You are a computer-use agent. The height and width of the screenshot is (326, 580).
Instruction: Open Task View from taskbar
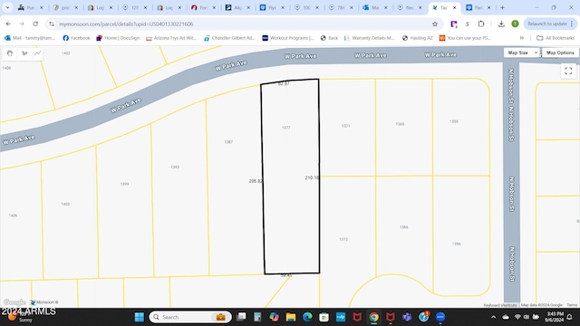(241, 317)
